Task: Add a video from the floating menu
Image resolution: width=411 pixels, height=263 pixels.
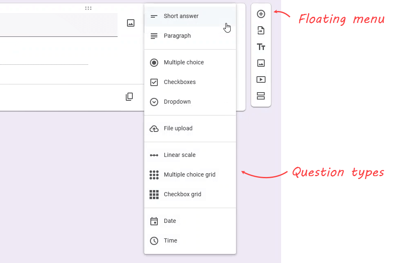Action: click(x=261, y=79)
